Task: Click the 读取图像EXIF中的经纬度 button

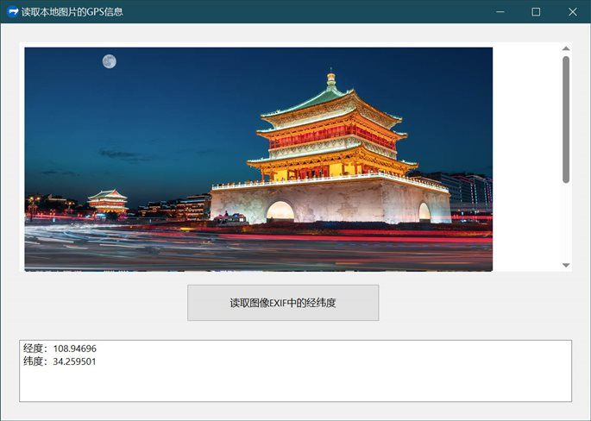Action: (283, 303)
